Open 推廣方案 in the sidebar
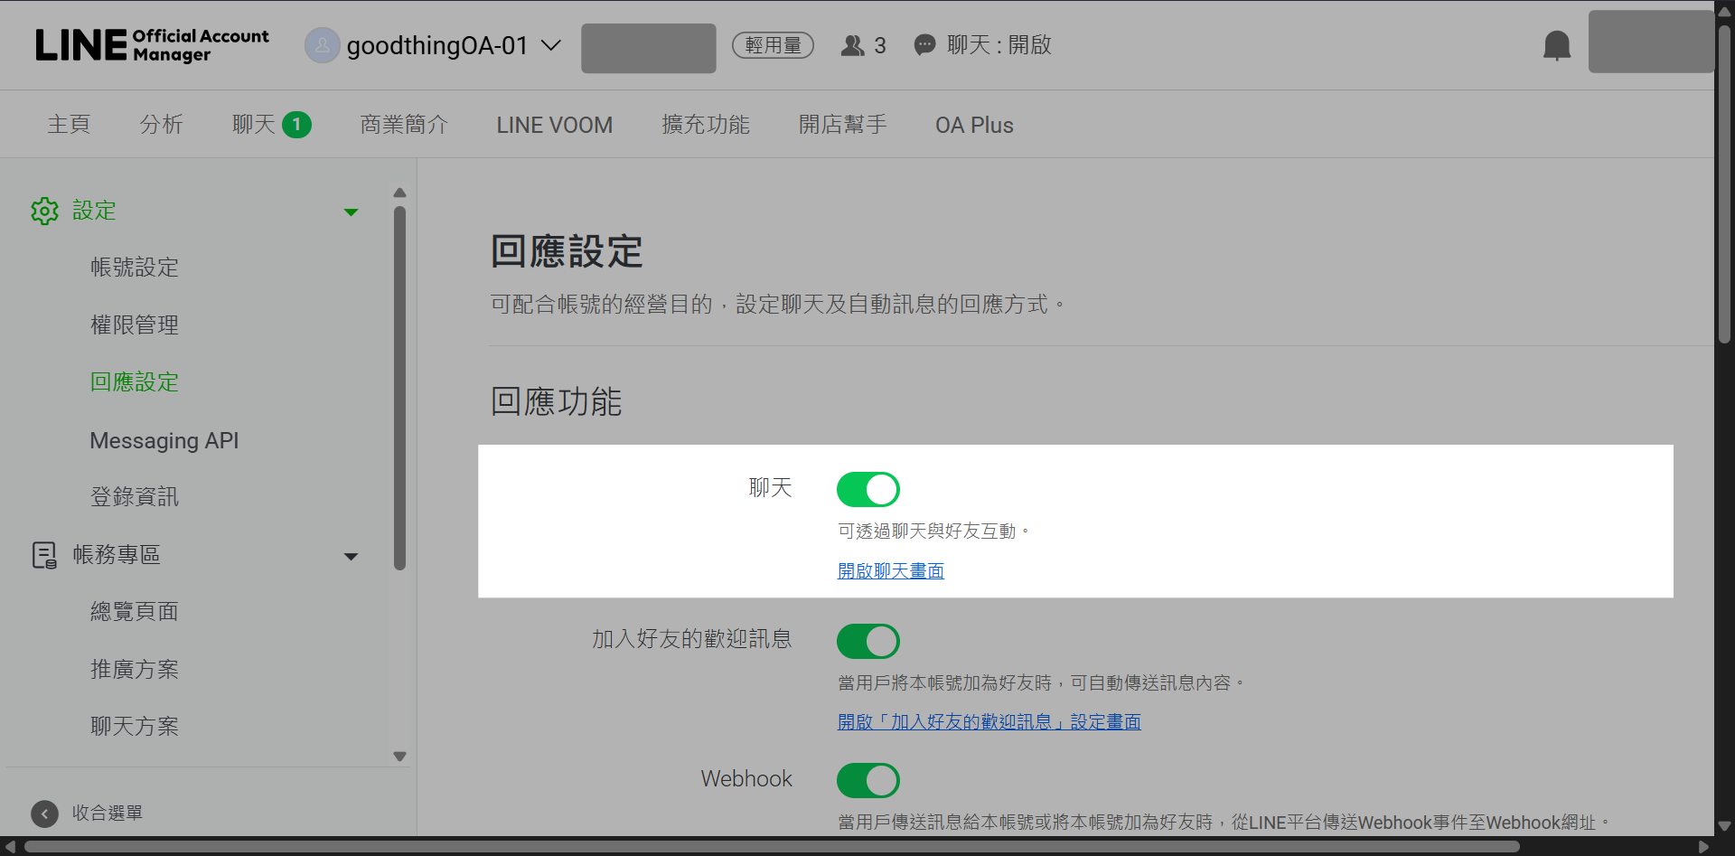1735x856 pixels. pos(135,670)
